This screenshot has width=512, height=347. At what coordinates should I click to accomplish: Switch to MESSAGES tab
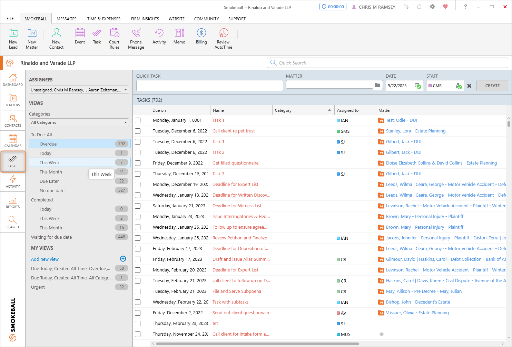tap(67, 19)
